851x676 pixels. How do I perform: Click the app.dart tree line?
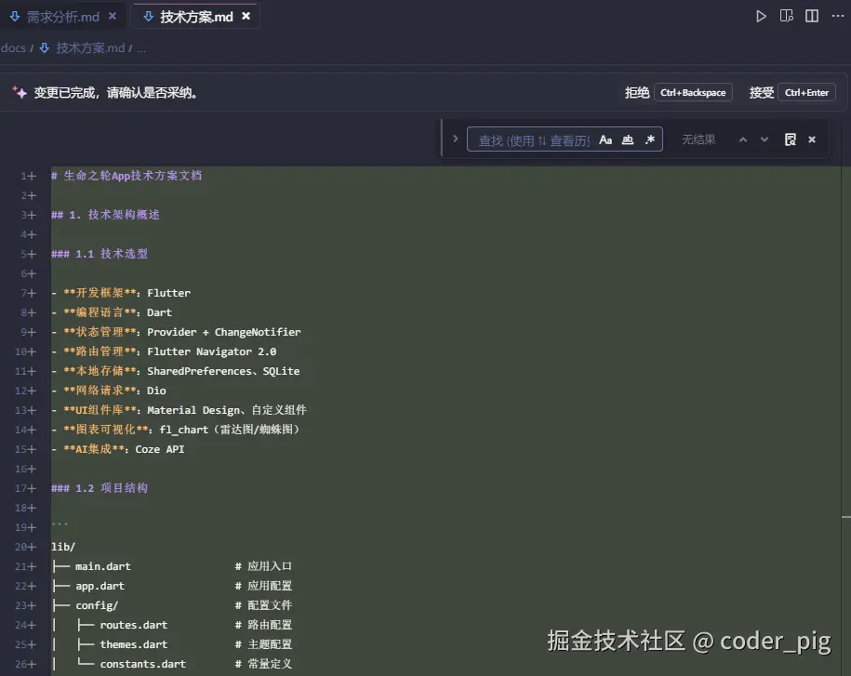click(x=172, y=586)
